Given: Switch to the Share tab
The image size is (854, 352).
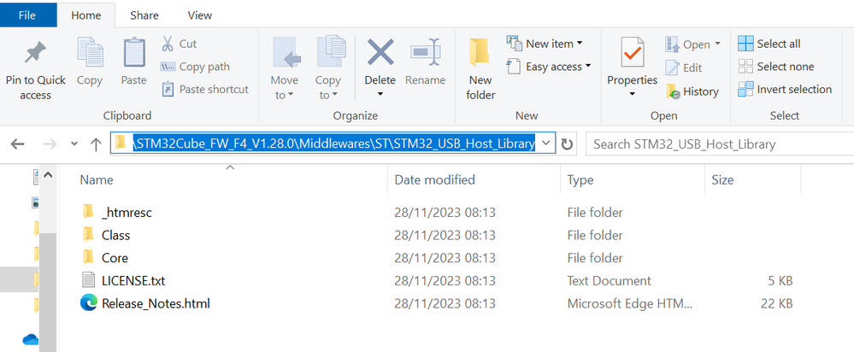Looking at the screenshot, I should pyautogui.click(x=144, y=15).
